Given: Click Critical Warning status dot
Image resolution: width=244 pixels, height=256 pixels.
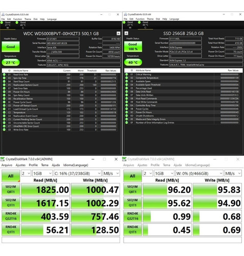Looking at the screenshot, I should 127,74.
